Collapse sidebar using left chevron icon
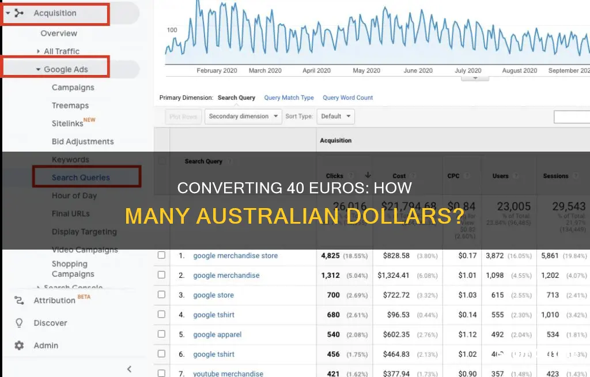 pos(129,369)
